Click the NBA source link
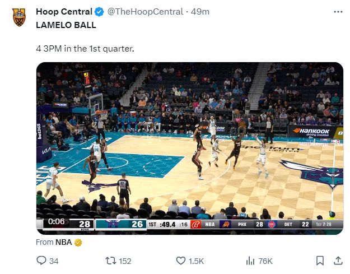This screenshot has height=274, width=350. (63, 243)
